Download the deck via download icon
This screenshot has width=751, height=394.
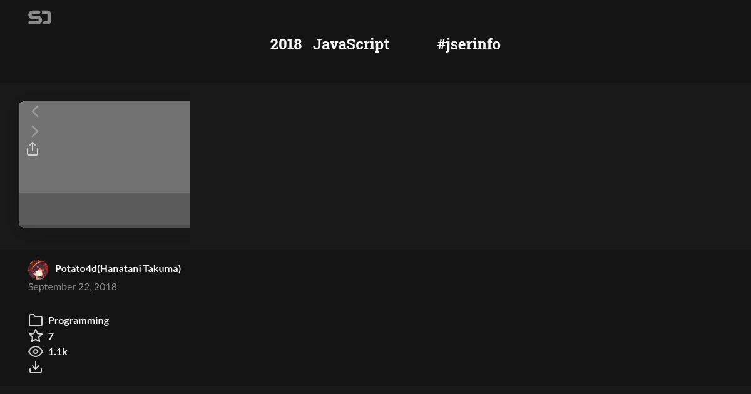(x=36, y=367)
